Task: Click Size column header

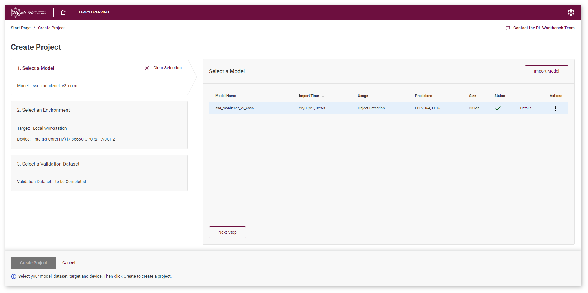Action: coord(472,96)
